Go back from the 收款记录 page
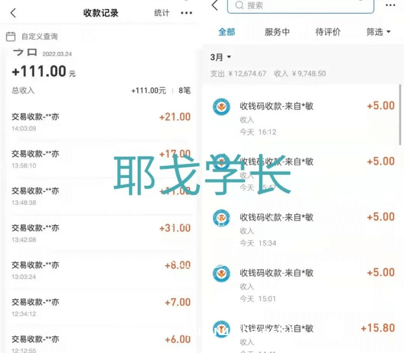This screenshot has width=404, height=353. point(13,13)
